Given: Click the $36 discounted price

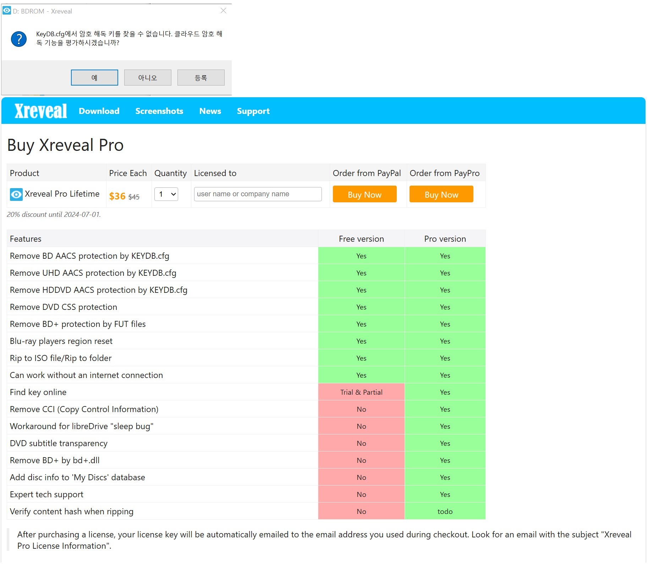Looking at the screenshot, I should (117, 196).
